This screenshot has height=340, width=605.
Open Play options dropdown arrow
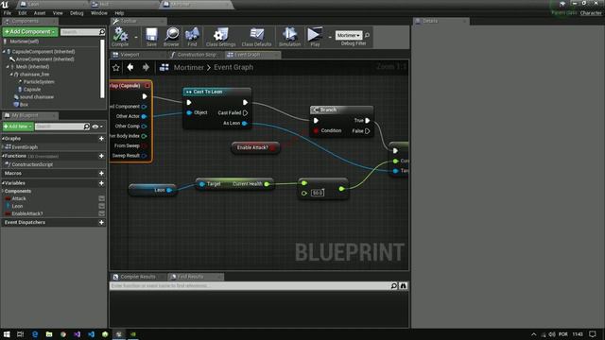[x=330, y=38]
